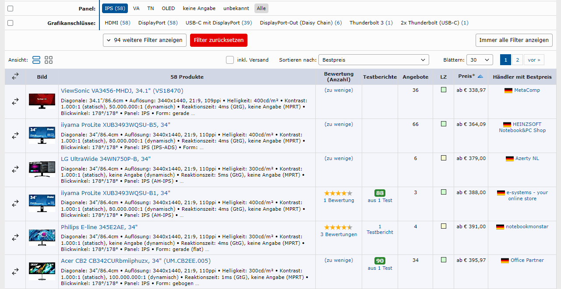The height and width of the screenshot is (289, 561).
Task: Go to page 2 of results
Action: 517,60
